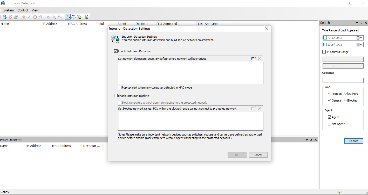Sort Proxy Detector by MAC Address column
Viewport: 368px width, 195px height.
(x=66, y=146)
